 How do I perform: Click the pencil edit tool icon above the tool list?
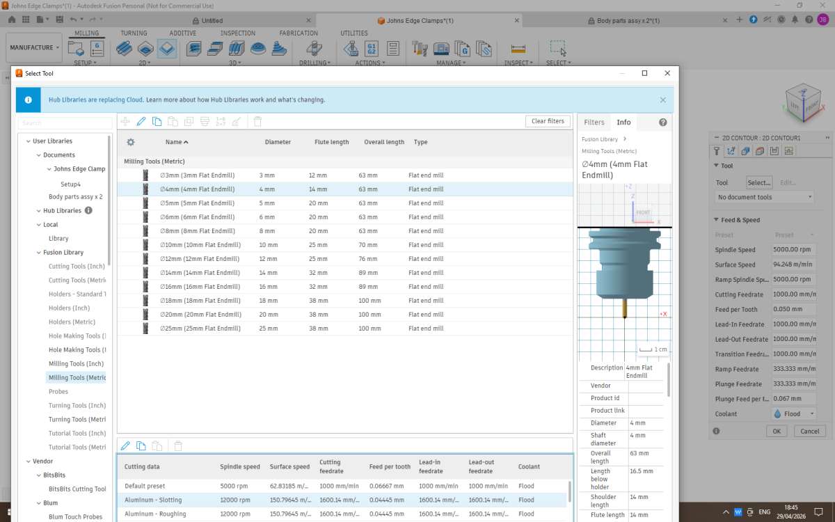[141, 121]
